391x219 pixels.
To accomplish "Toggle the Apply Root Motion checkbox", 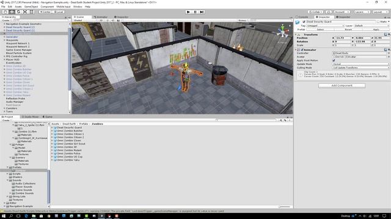I will [334, 60].
